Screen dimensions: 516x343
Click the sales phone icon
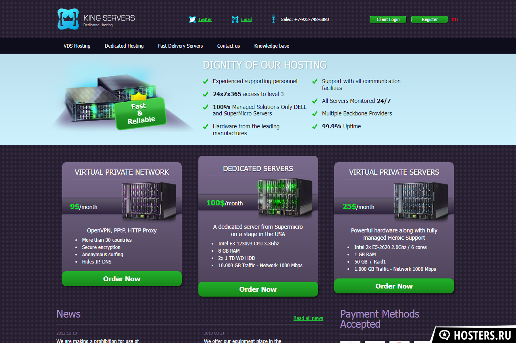[273, 19]
